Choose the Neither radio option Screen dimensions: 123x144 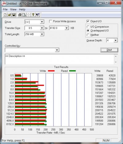coord(88,35)
